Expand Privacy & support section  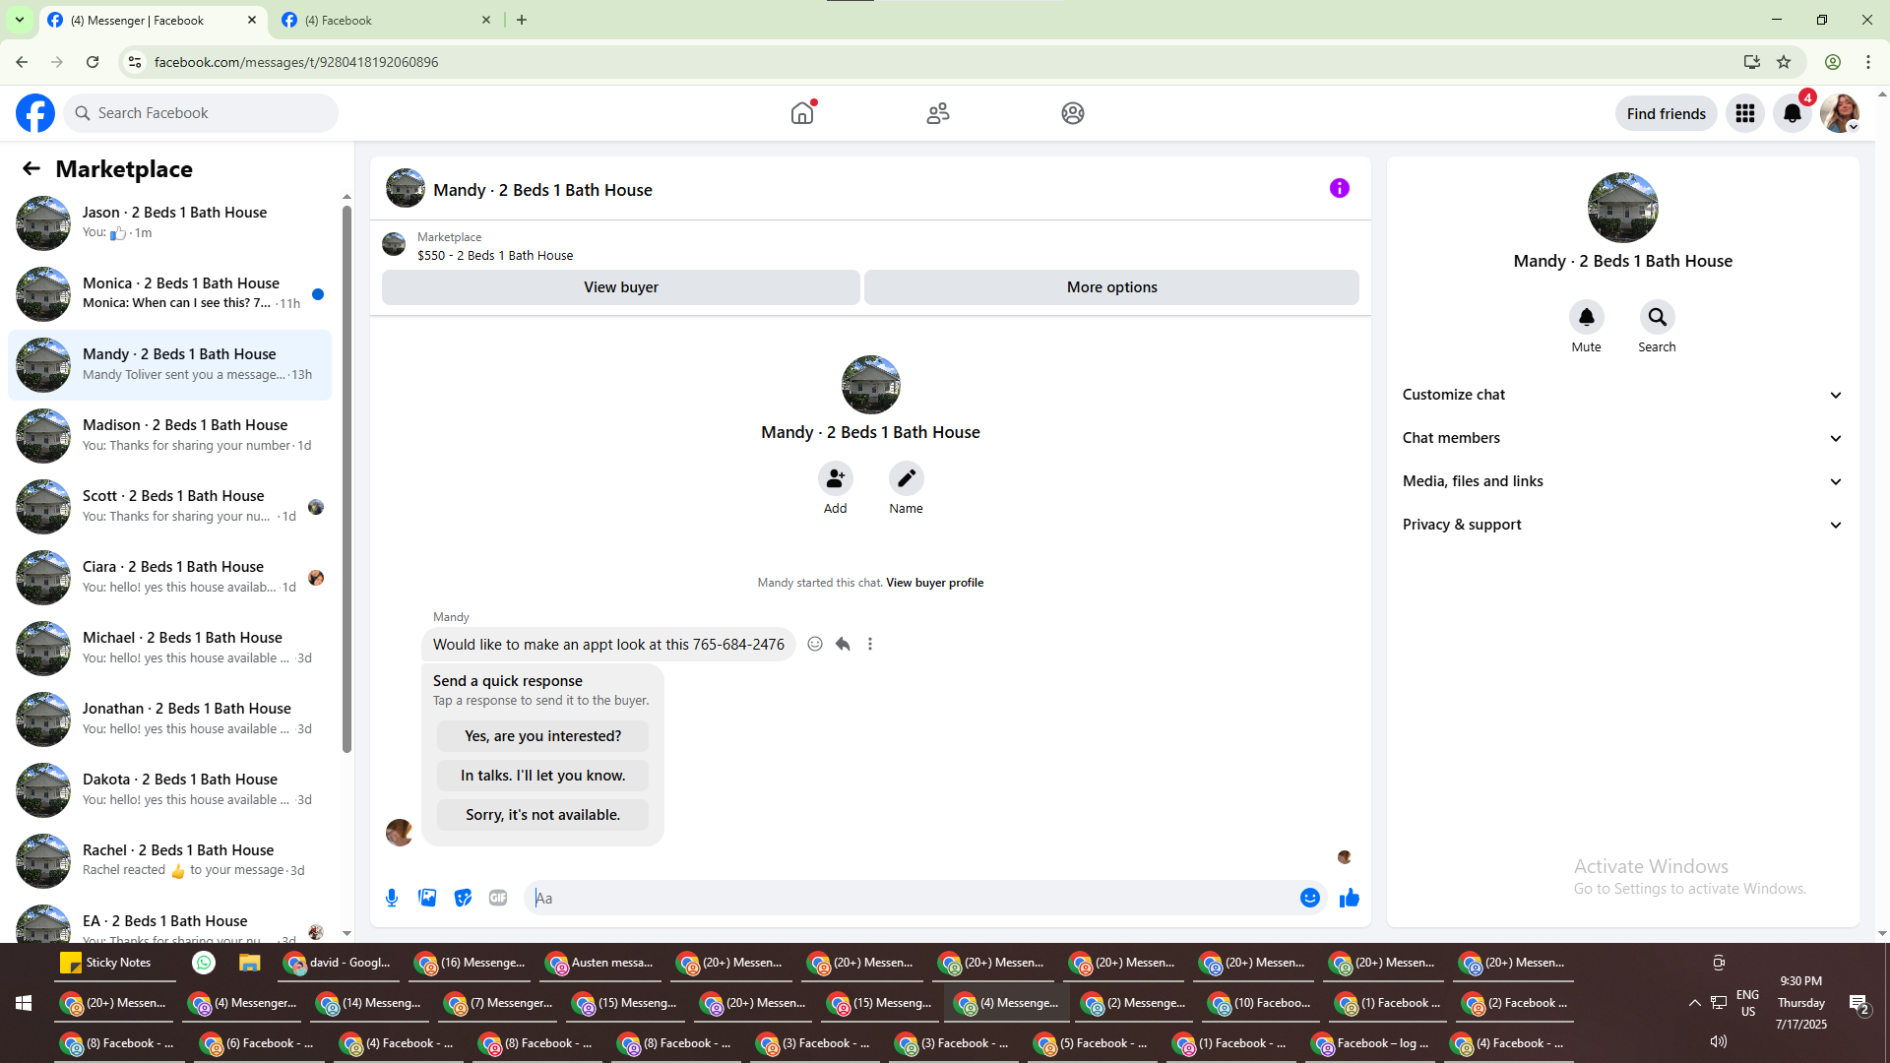coord(1623,525)
